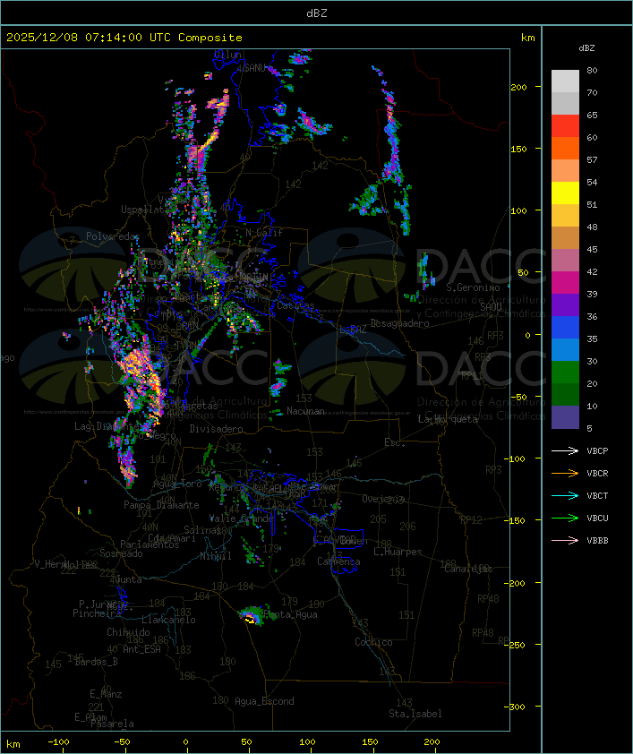Viewport: 633px width, 754px height.
Task: Click the VBCP white arrow icon
Action: coord(565,450)
